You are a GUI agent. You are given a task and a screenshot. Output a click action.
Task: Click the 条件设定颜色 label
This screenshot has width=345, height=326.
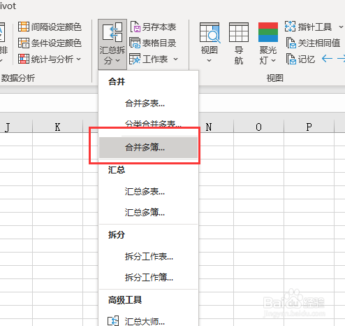click(x=57, y=43)
